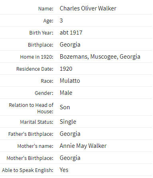153x178 pixels.
Task: Open mother's record Annie May Walker
Action: click(83, 146)
